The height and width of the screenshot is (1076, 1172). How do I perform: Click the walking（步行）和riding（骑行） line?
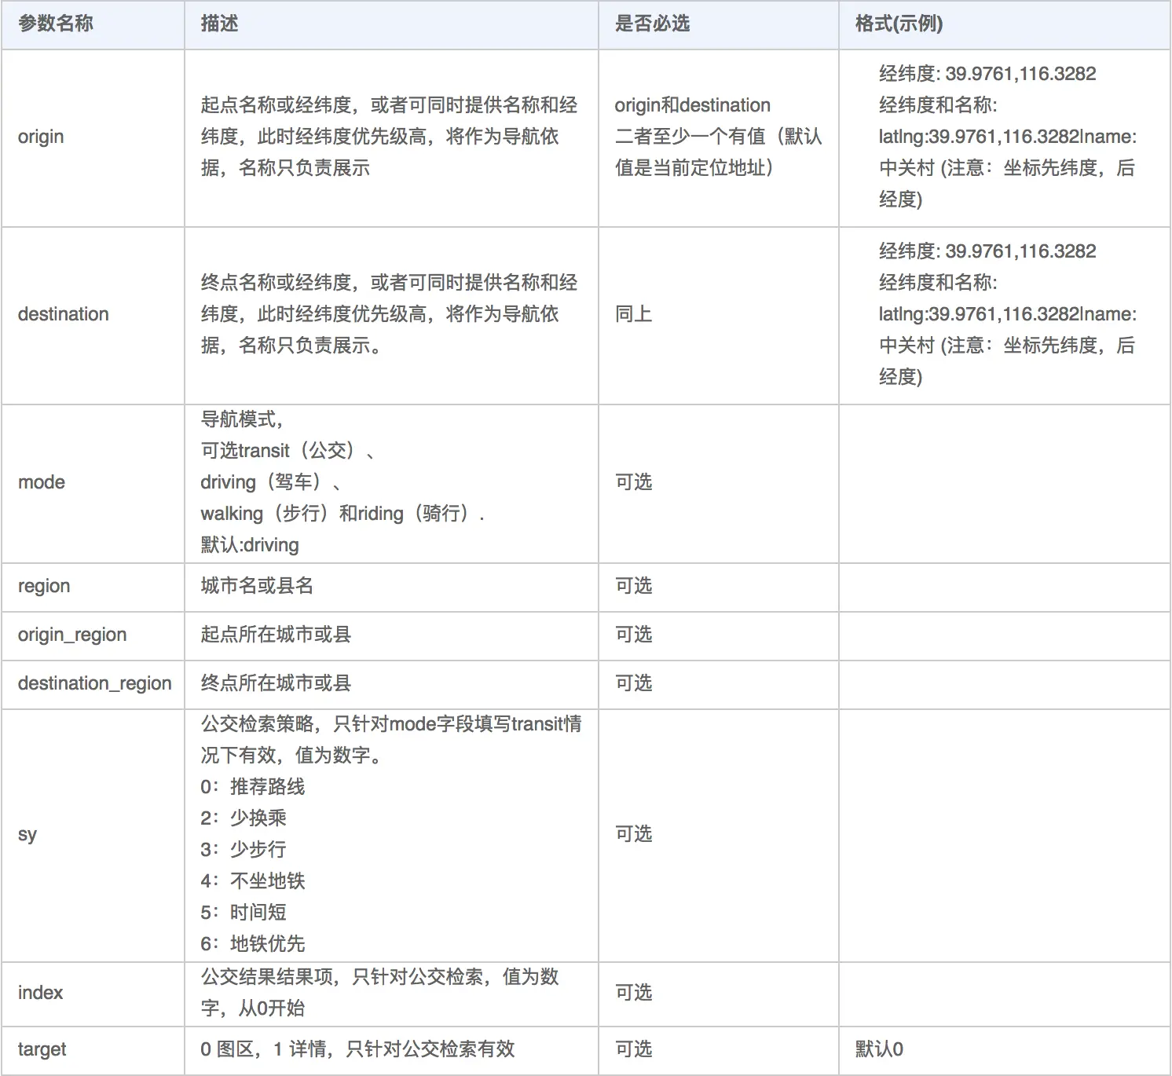[x=342, y=514]
